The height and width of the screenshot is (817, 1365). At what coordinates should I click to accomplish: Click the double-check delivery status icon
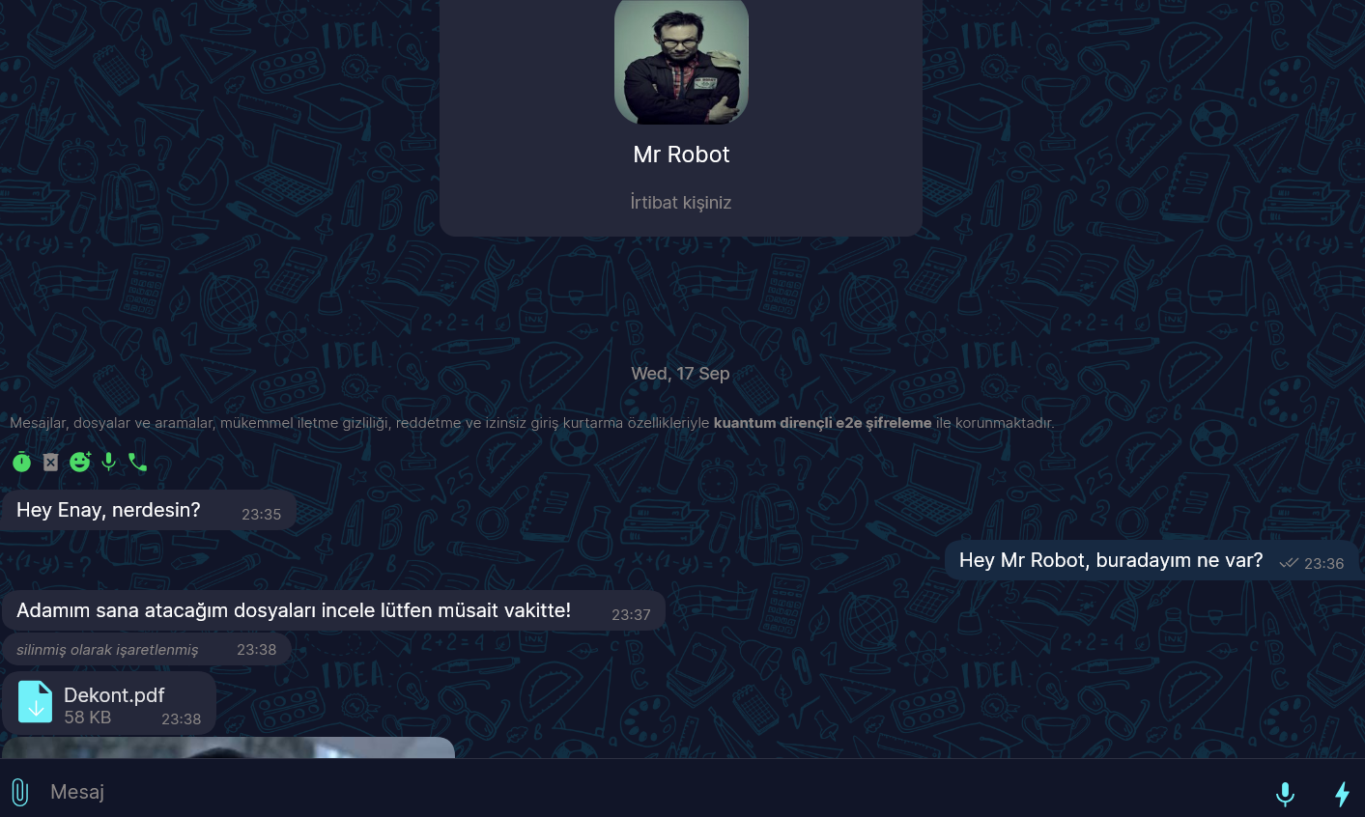pyautogui.click(x=1289, y=563)
